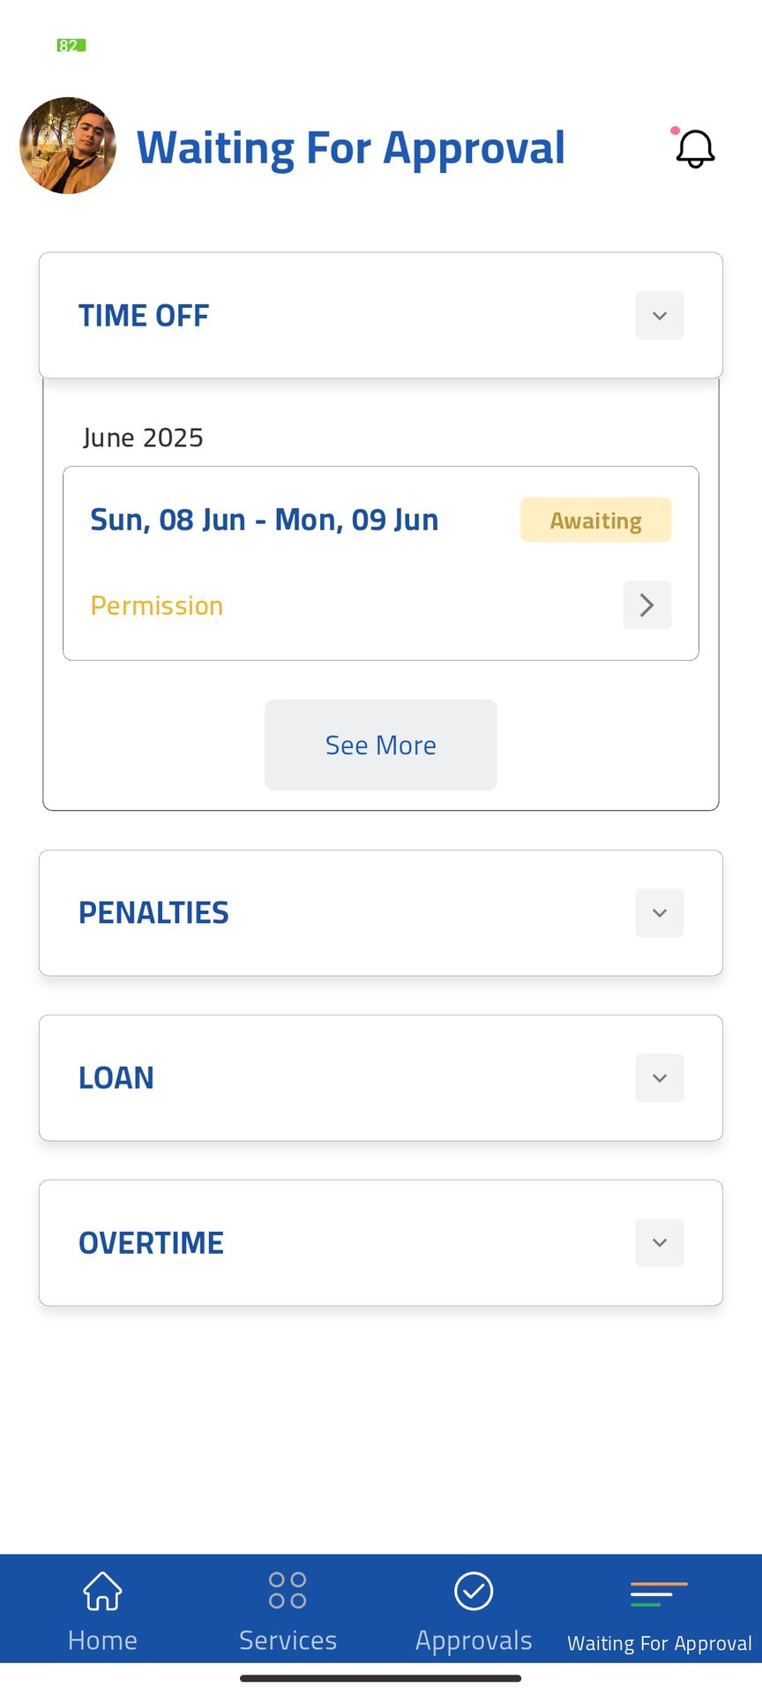Open the Sun, 08 Jun request
Screen dimensions: 762x1694
click(x=265, y=521)
